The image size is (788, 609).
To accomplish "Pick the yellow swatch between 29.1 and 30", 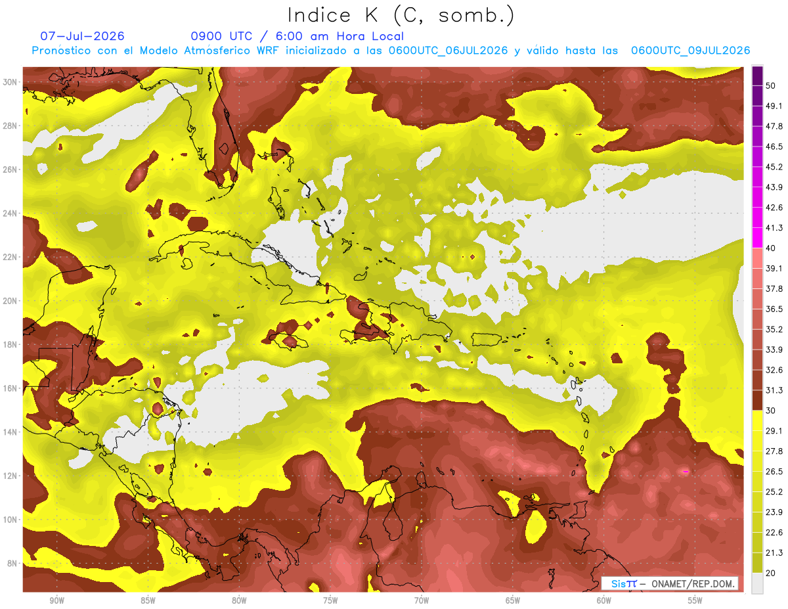I will coord(757,420).
